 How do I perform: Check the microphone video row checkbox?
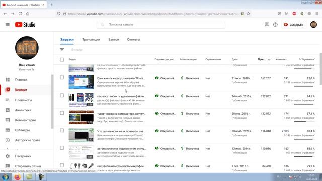tap(62, 165)
